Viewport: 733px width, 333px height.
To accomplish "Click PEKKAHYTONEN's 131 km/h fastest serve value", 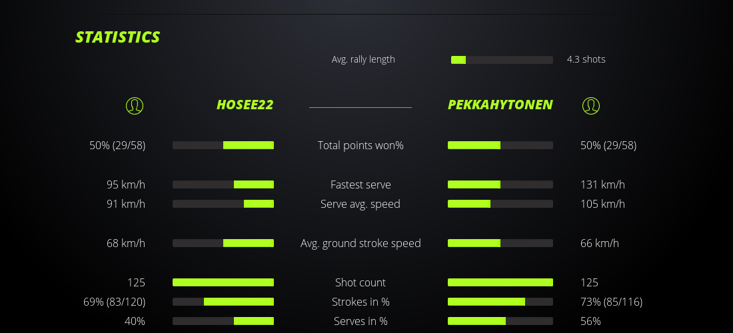I will [602, 184].
